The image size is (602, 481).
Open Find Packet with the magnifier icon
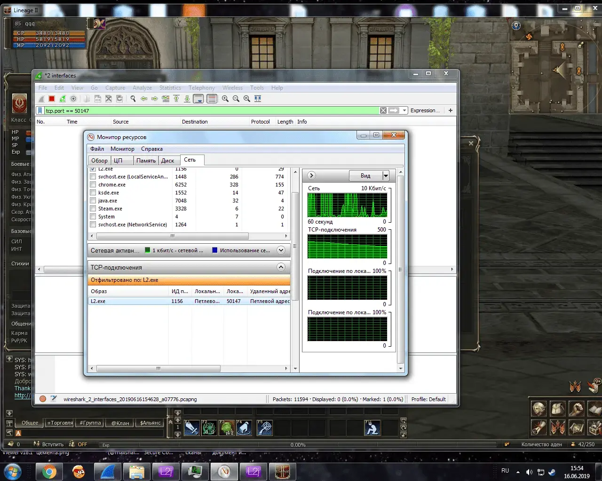click(133, 99)
